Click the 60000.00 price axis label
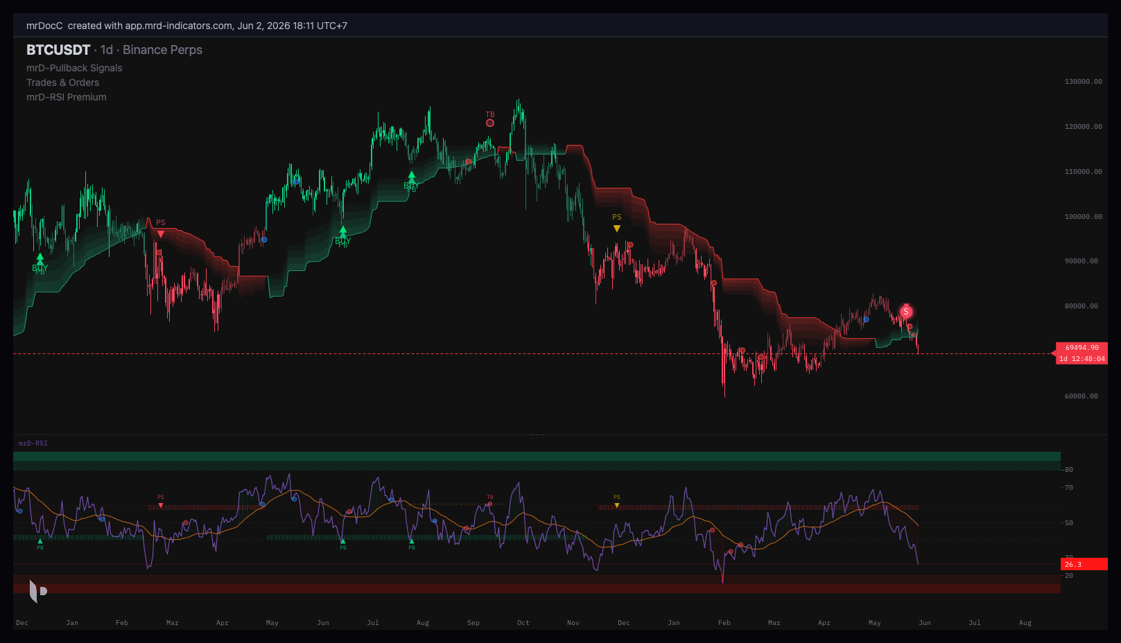 1081,396
